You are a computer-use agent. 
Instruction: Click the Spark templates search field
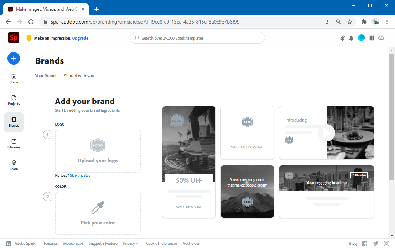(197, 38)
